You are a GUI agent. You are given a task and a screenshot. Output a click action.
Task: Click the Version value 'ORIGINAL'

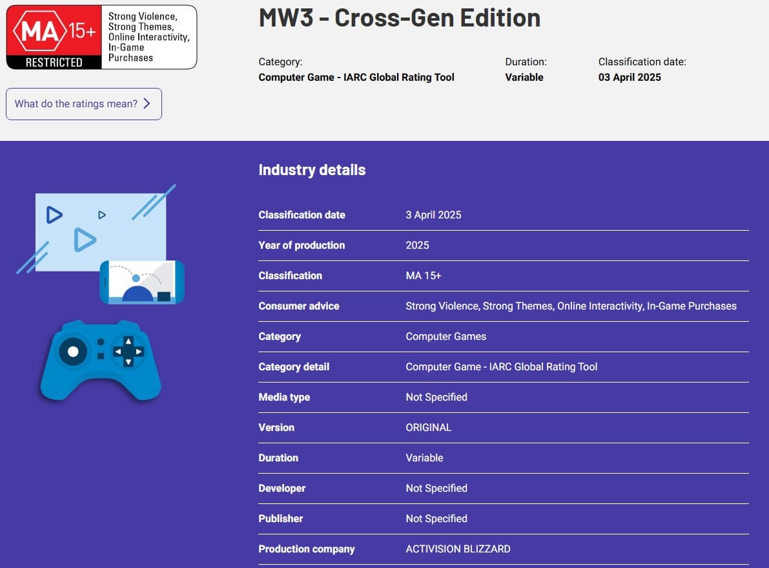(429, 428)
